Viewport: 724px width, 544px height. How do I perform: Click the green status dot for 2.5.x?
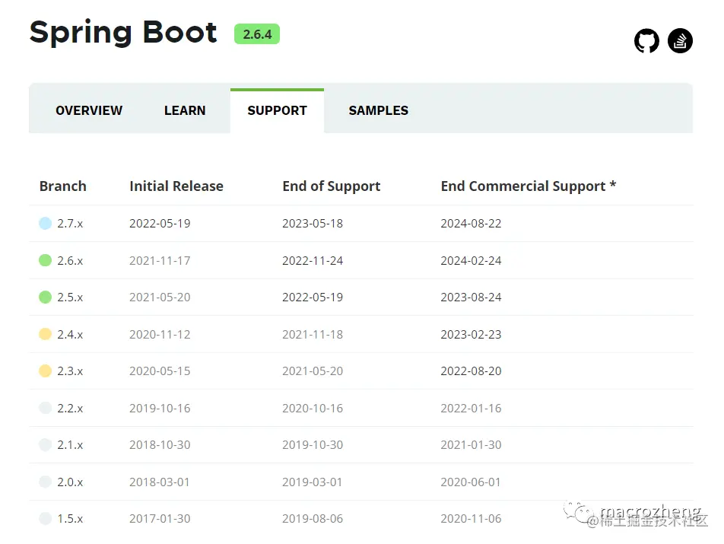coord(46,297)
